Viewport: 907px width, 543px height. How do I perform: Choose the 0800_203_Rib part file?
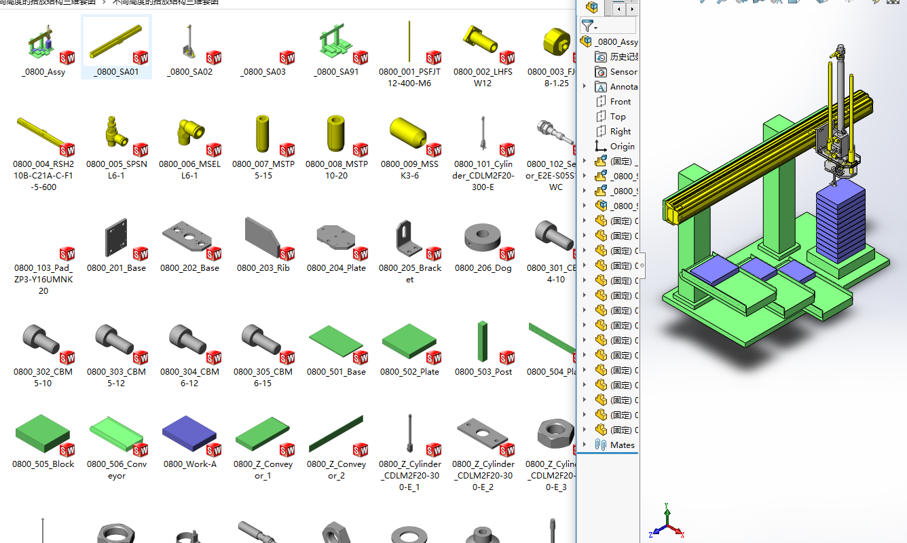[x=263, y=244]
